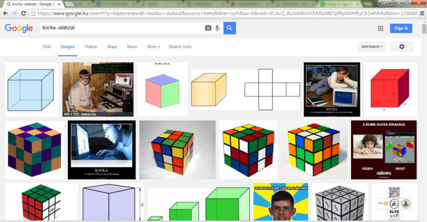Close the kocka -alakzat browser tab
427x222 pixels.
pos(59,4)
